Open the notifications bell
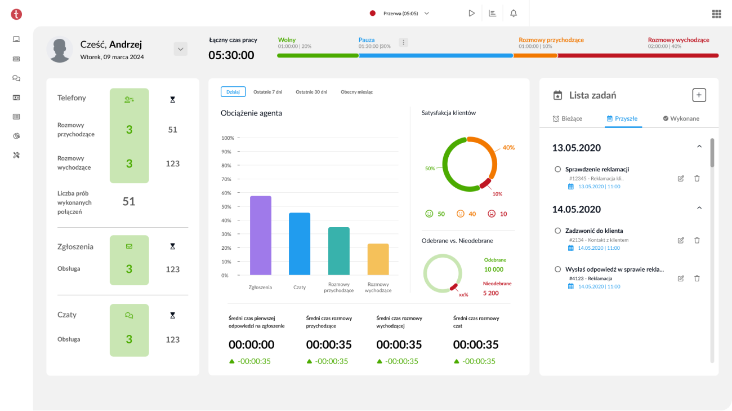 coord(514,14)
